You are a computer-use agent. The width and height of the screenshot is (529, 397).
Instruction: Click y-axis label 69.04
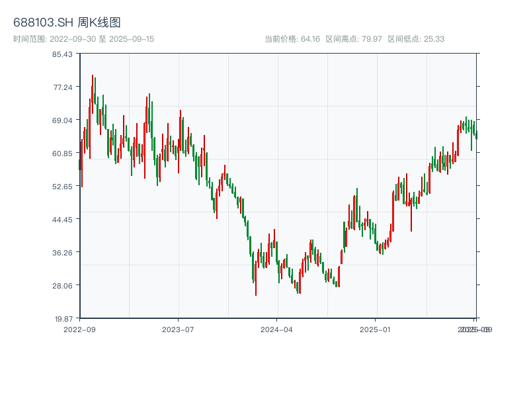[x=62, y=120]
